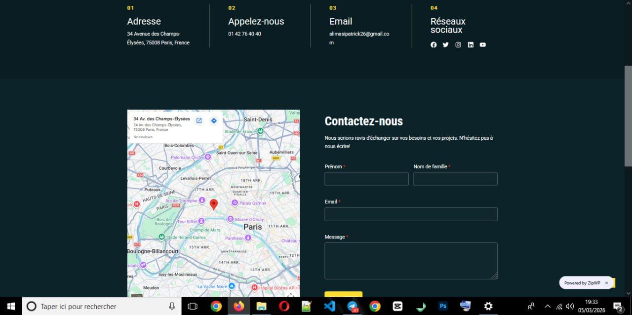Image resolution: width=632 pixels, height=315 pixels.
Task: Get directions using blue diamond icon
Action: [x=214, y=121]
